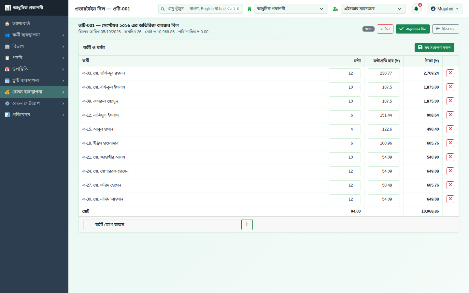Click the user role icon beside এইচআর ম্যানেজার
Screen dimensions: 469x293
[335, 9]
